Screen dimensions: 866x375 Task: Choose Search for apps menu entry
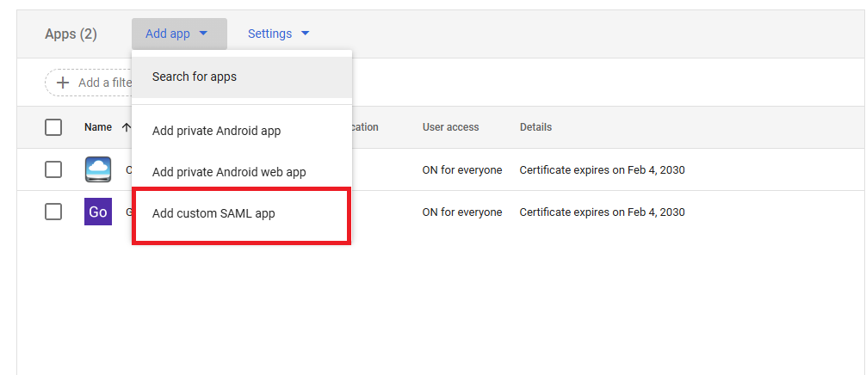pyautogui.click(x=241, y=77)
